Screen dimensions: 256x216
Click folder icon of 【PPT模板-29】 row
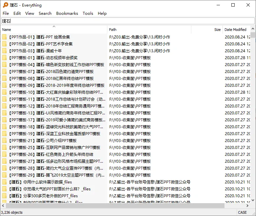pos(4,175)
